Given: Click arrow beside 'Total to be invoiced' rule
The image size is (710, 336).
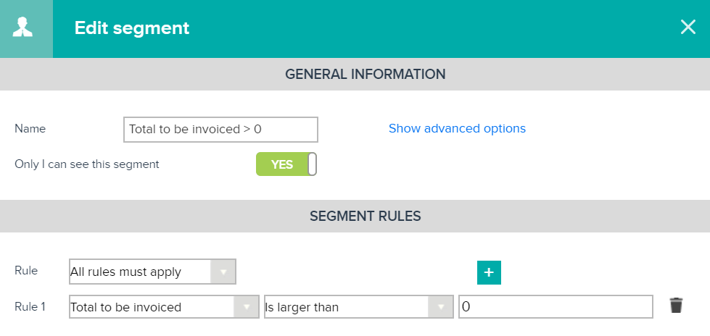Looking at the screenshot, I should (247, 307).
